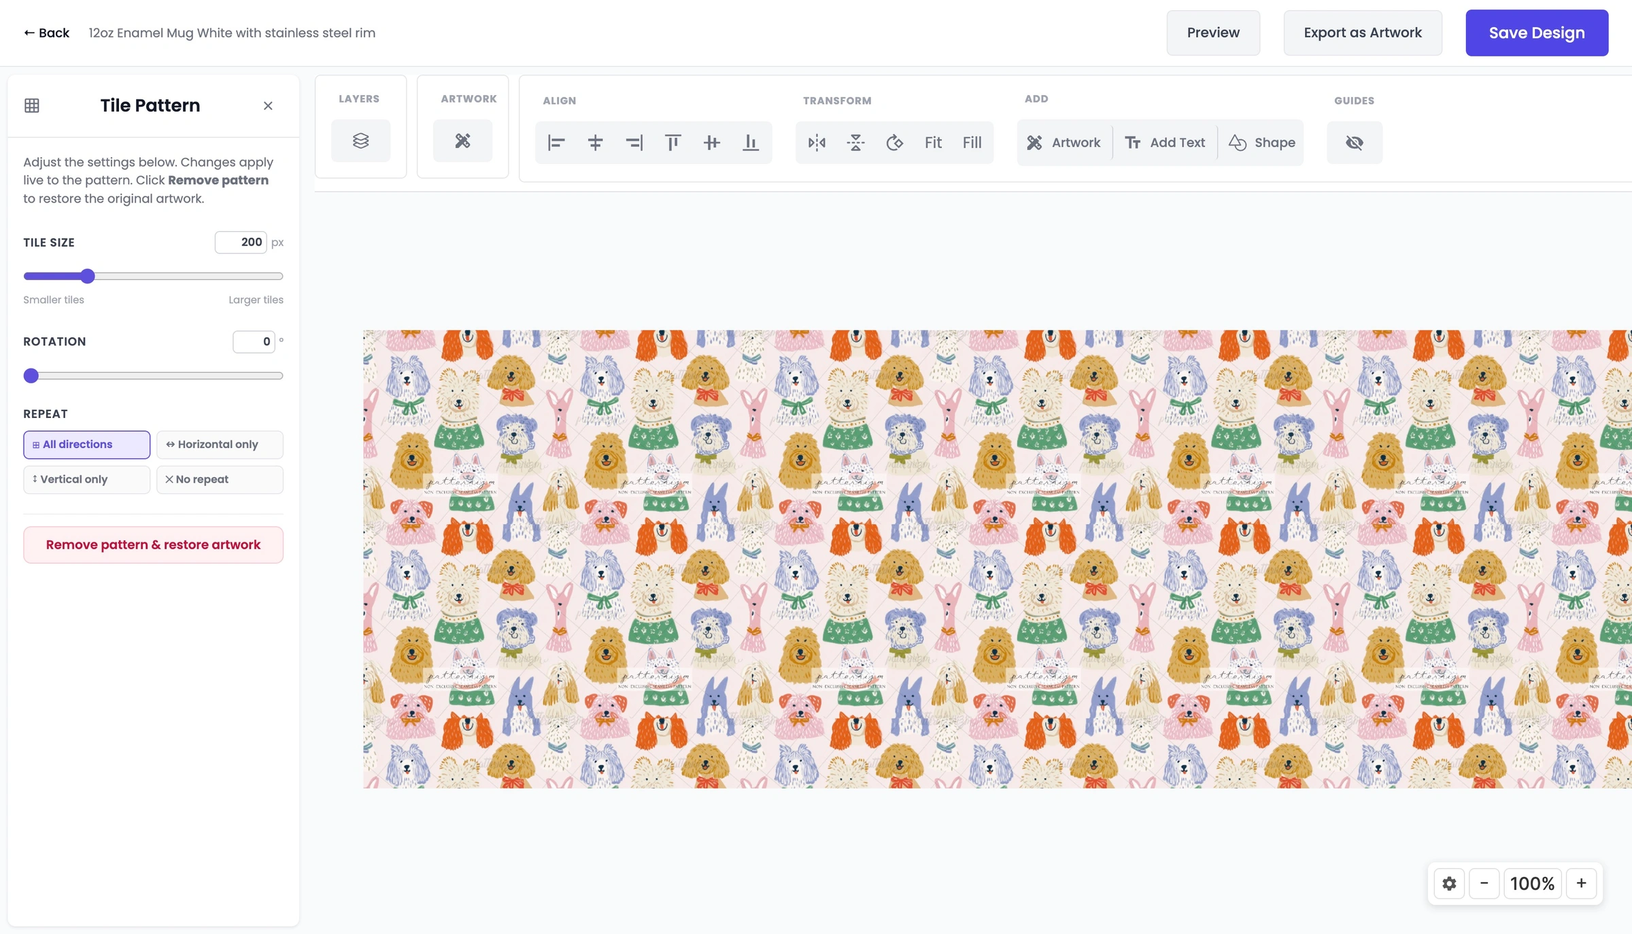Flip artwork horizontally

817,143
